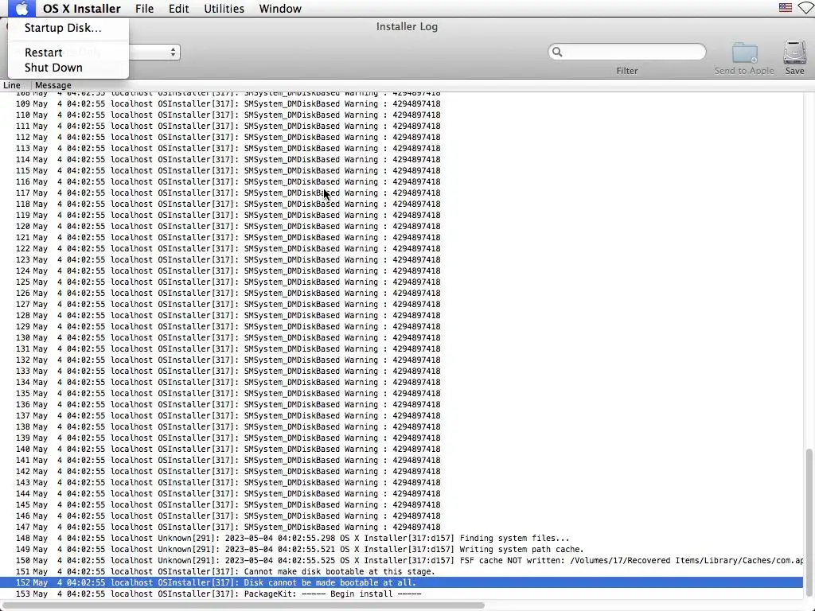815x611 pixels.
Task: Click the vertical scrollbar thumb
Action: [x=809, y=524]
